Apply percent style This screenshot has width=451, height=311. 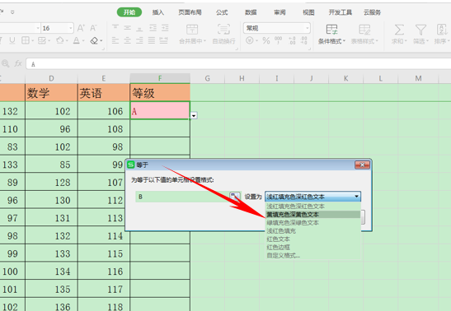pos(266,40)
